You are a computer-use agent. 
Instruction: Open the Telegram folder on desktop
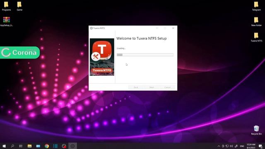[x=256, y=6]
